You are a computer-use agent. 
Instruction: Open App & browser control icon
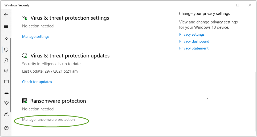tap(6, 81)
